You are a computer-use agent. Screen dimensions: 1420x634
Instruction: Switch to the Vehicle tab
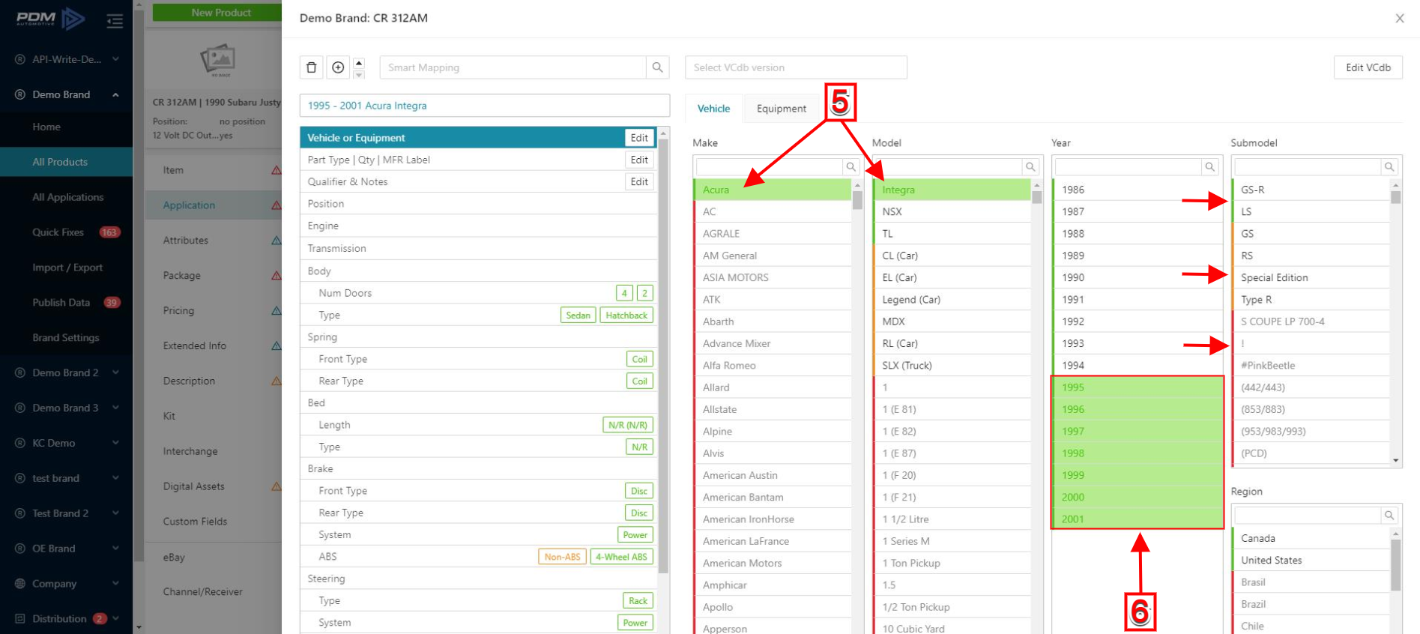click(x=713, y=109)
